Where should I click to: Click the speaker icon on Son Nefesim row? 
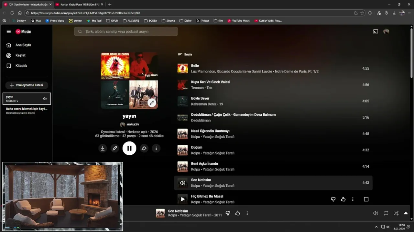pos(183,183)
